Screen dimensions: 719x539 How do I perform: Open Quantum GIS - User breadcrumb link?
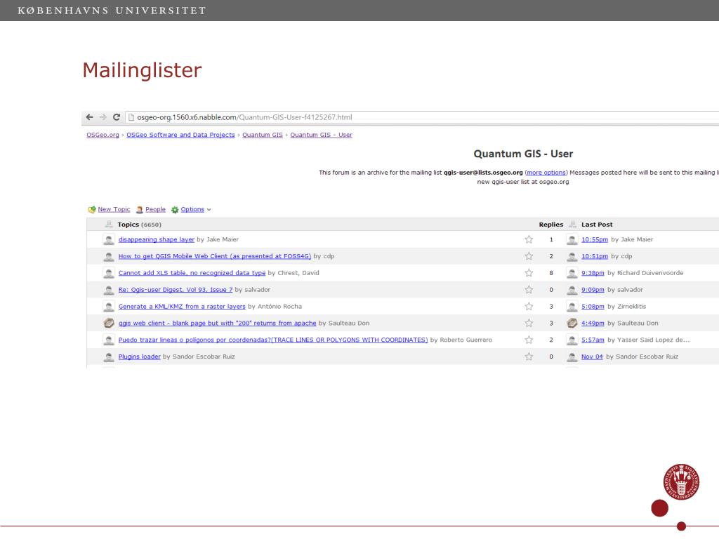321,135
